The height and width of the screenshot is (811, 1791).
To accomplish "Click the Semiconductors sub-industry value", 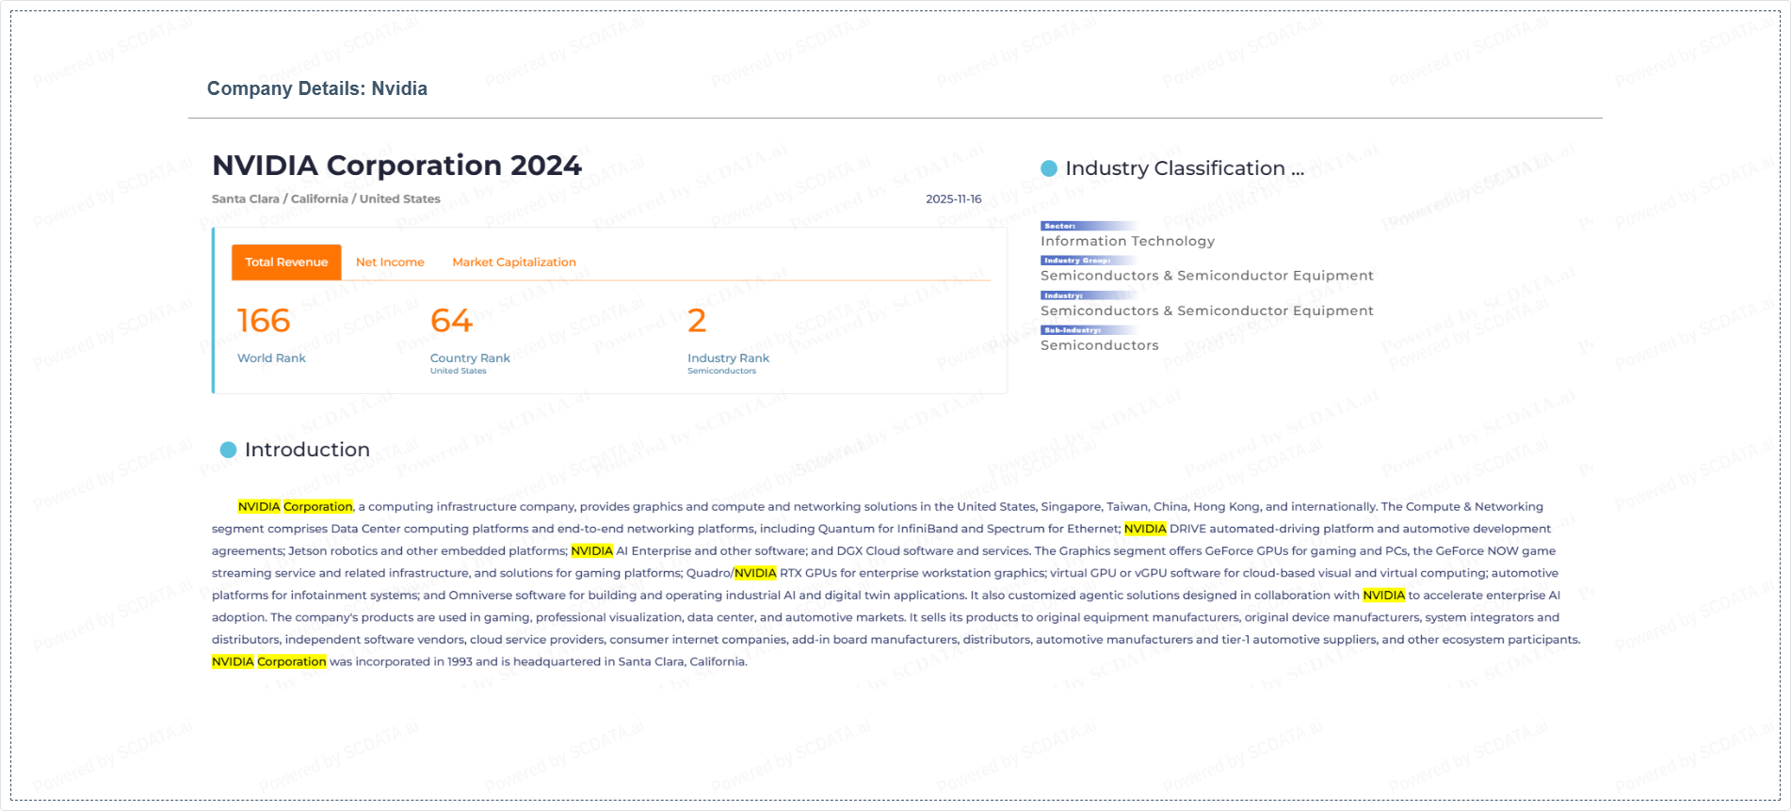I will click(x=1099, y=345).
